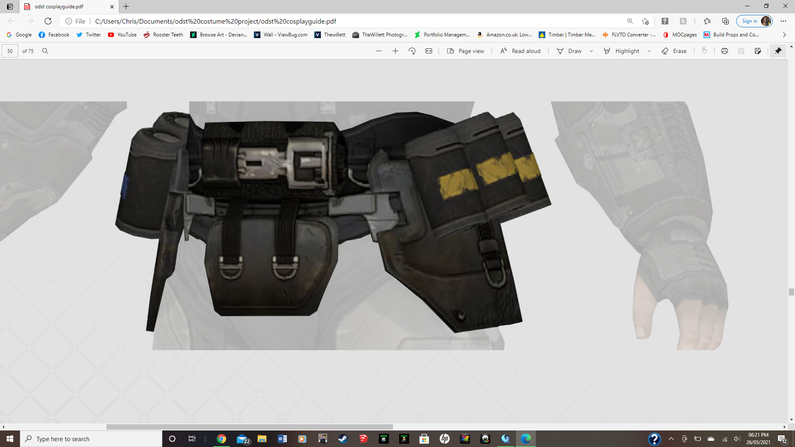Activate the Draw tool
Image resolution: width=795 pixels, height=447 pixels.
click(569, 51)
